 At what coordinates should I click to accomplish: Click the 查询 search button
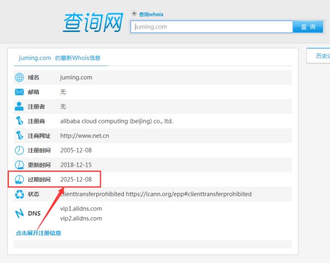308,27
